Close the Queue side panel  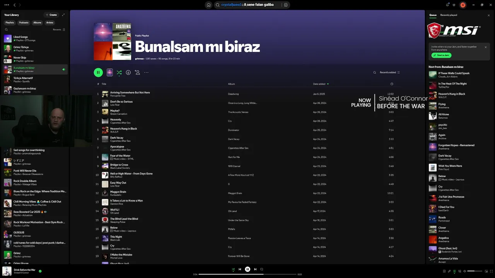[x=489, y=15]
